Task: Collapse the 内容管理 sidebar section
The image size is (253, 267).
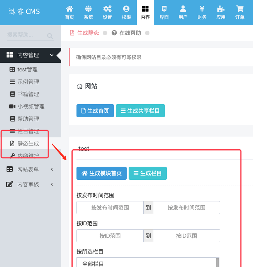Action: (52, 55)
